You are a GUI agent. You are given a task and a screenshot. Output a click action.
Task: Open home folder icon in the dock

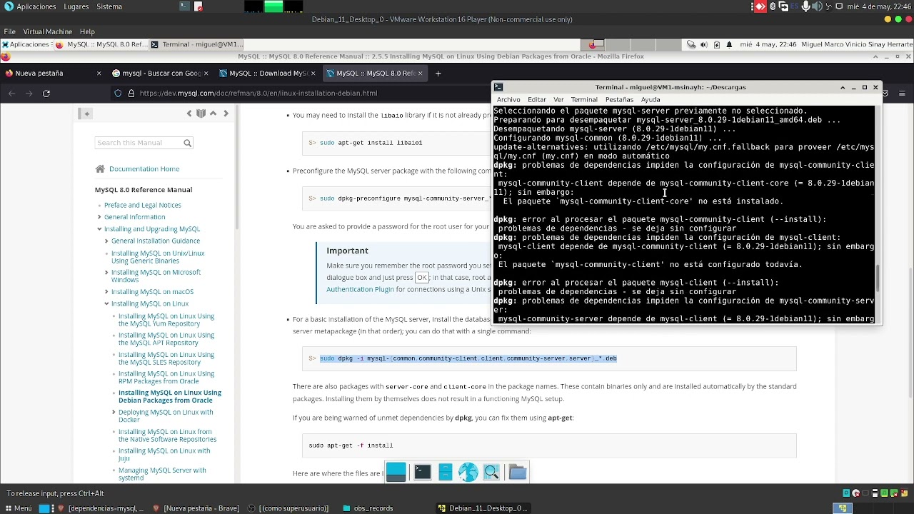[x=517, y=472]
